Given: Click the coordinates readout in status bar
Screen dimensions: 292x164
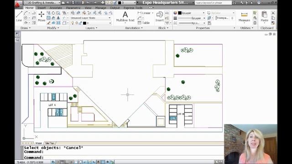Looking at the screenshot, I should (x=30, y=162).
